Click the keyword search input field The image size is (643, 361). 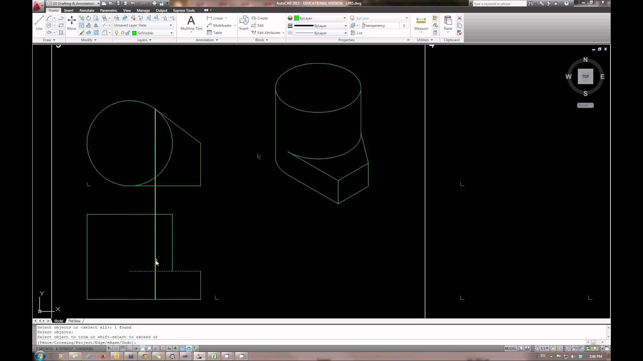click(x=499, y=4)
